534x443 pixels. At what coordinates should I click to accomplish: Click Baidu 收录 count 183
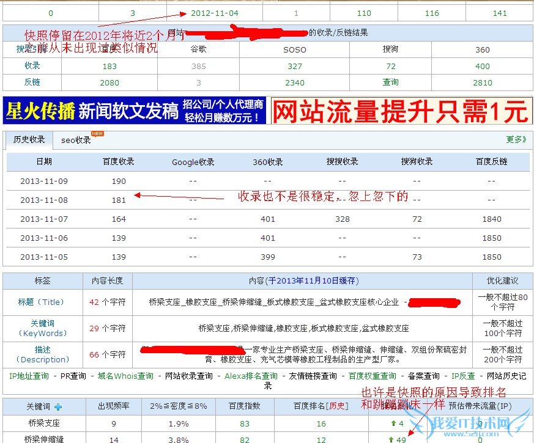point(109,66)
